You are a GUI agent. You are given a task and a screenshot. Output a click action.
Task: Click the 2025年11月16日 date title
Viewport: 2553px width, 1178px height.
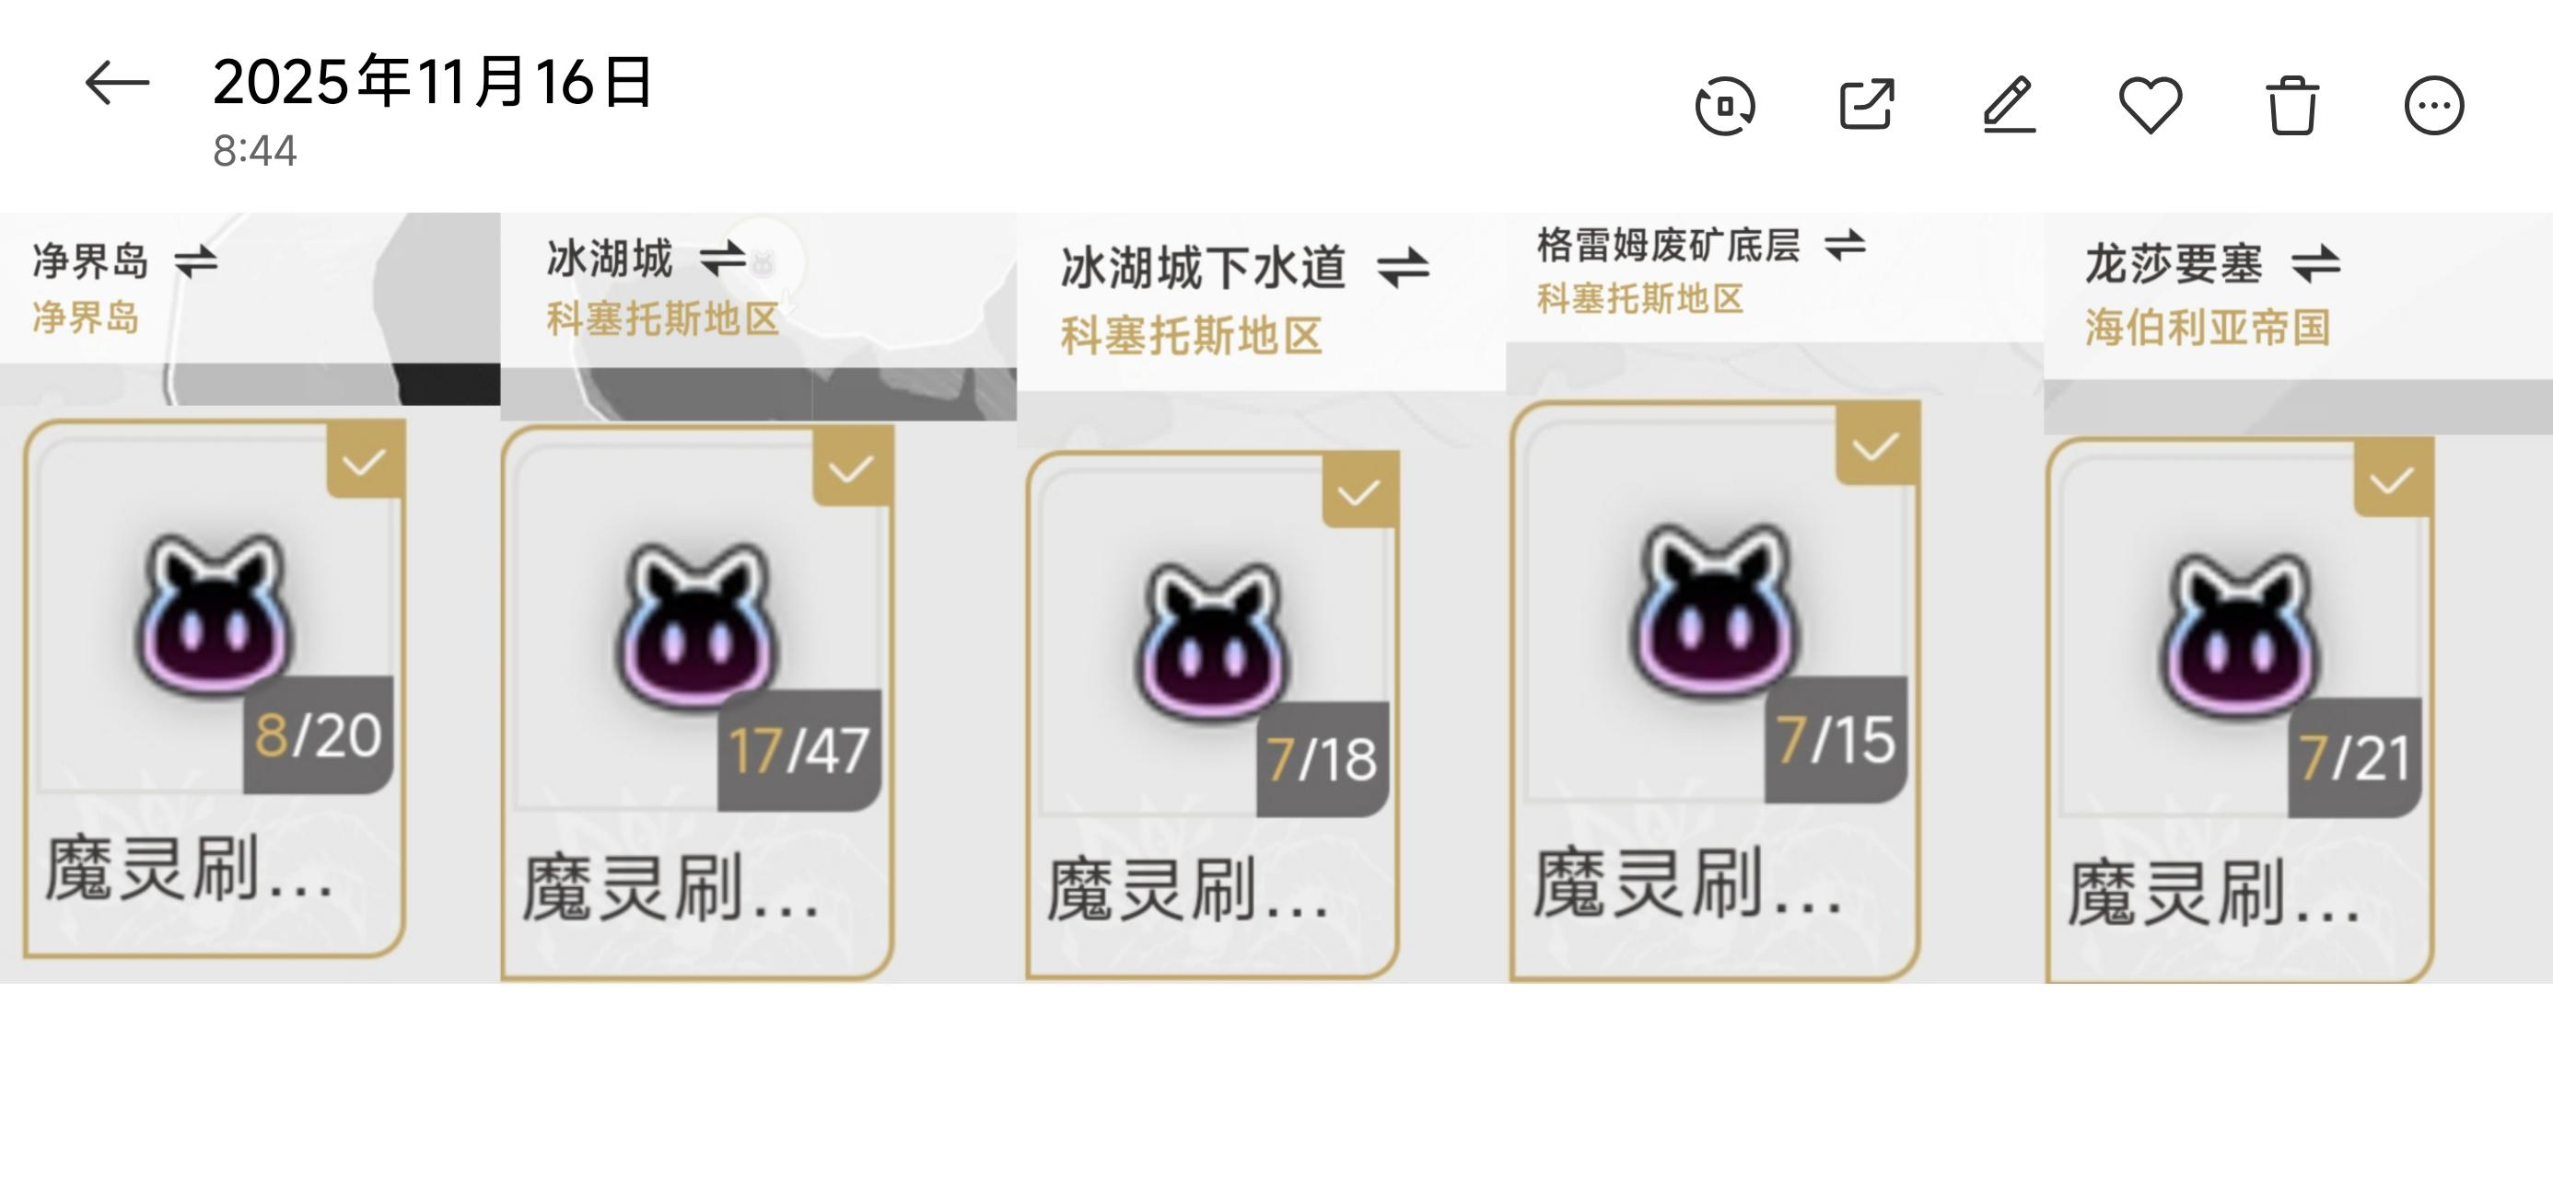(x=433, y=81)
